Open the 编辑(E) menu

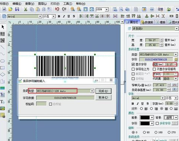coord(17,4)
